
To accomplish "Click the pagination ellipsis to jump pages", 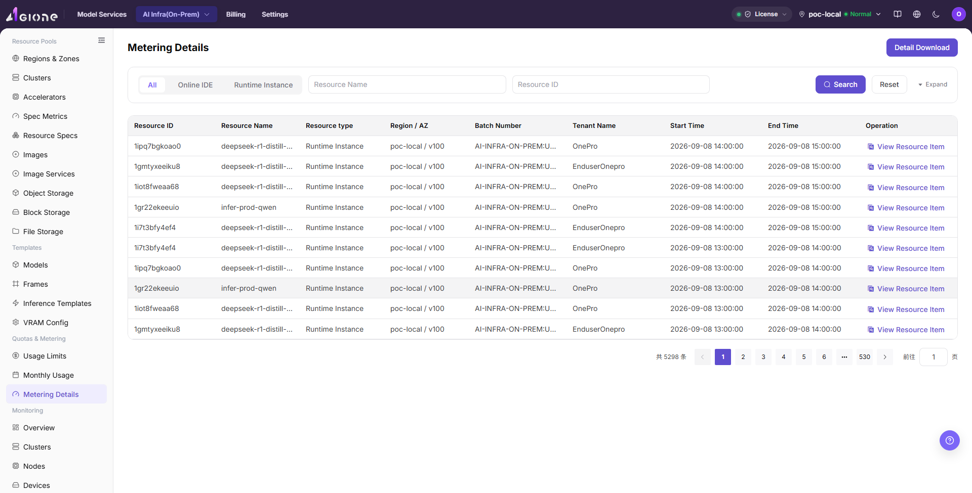I will tap(844, 357).
